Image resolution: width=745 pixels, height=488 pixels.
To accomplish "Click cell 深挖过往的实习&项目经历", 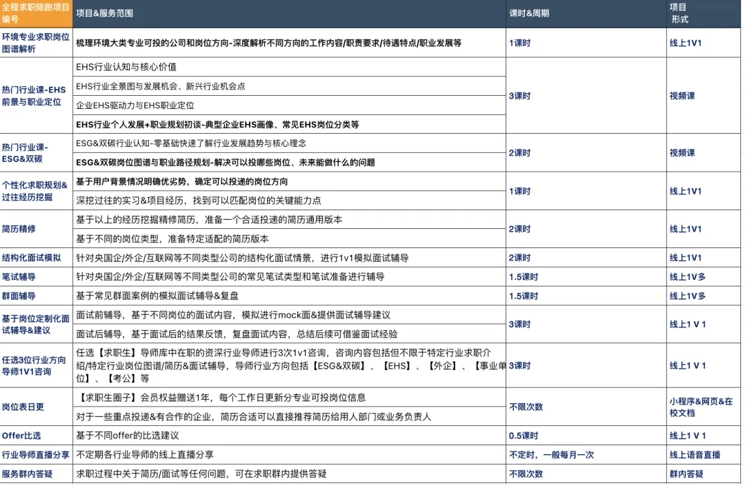I will (x=289, y=201).
